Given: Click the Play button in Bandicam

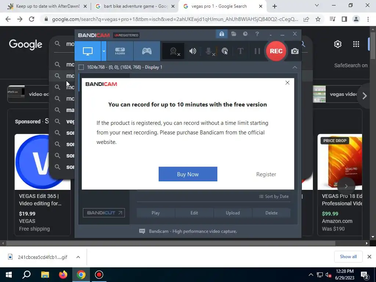Looking at the screenshot, I should point(156,213).
